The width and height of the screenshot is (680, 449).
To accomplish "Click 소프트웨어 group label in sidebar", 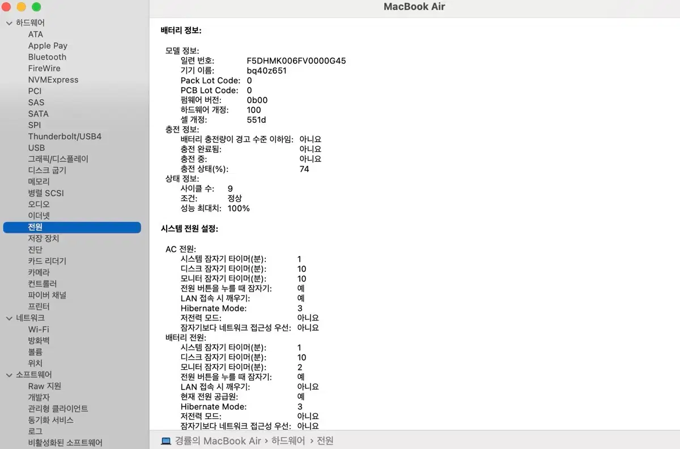I will coord(34,375).
